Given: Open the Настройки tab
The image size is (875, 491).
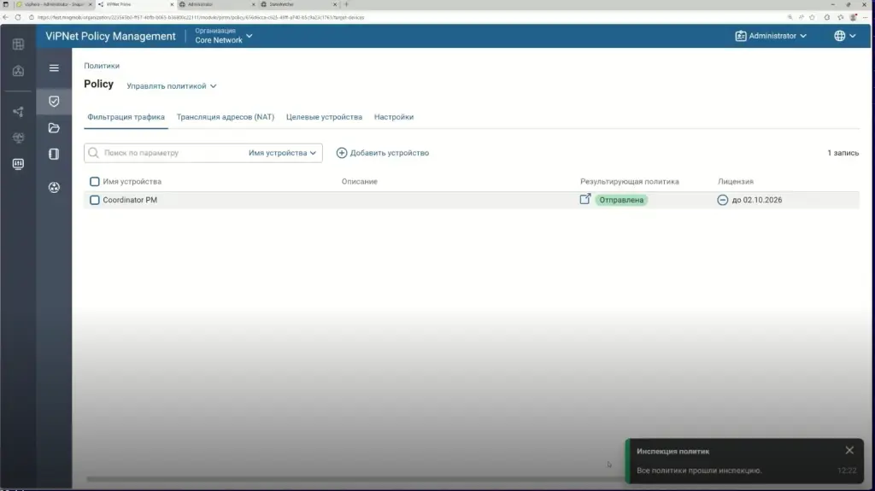Looking at the screenshot, I should click(394, 117).
